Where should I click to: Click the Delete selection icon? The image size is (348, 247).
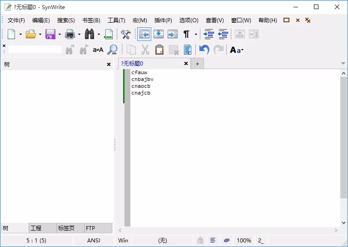tap(174, 50)
